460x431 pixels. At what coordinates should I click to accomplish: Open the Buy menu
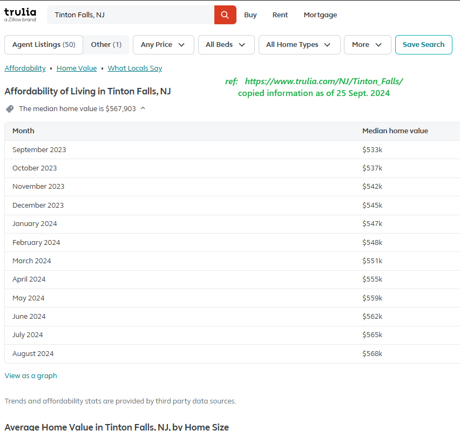tap(250, 15)
